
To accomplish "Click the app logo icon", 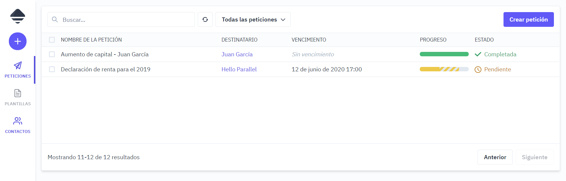I will coord(18,16).
